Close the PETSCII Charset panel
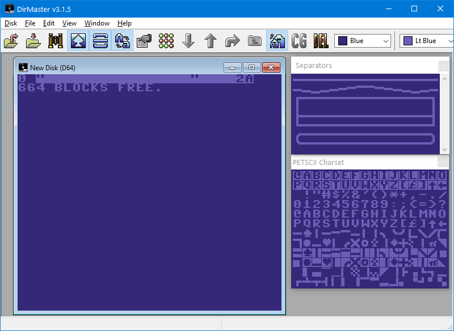Image resolution: width=454 pixels, height=331 pixels. (x=443, y=162)
